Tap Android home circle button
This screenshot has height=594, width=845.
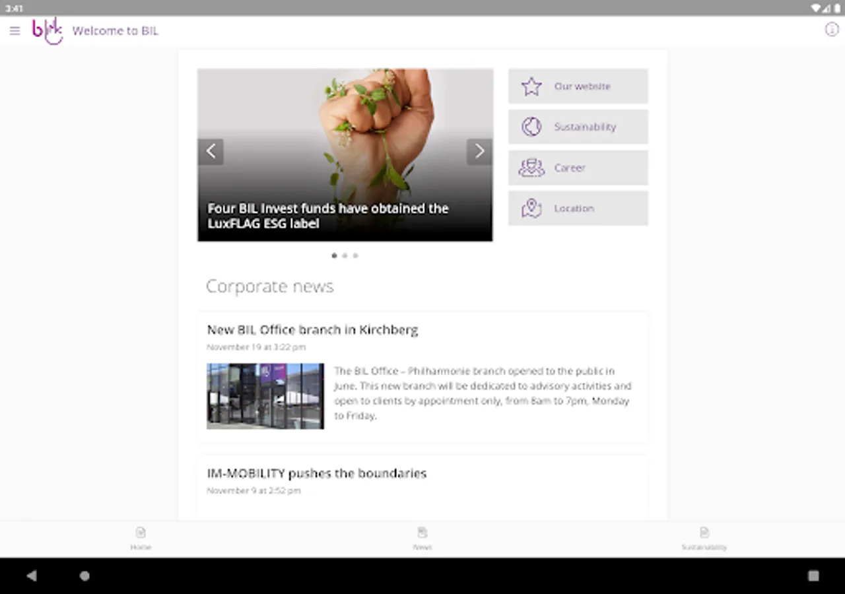tap(84, 576)
